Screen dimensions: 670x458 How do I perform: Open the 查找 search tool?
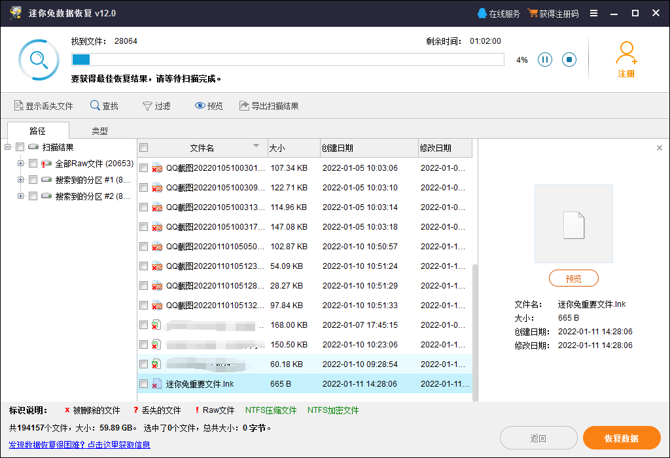(x=104, y=105)
